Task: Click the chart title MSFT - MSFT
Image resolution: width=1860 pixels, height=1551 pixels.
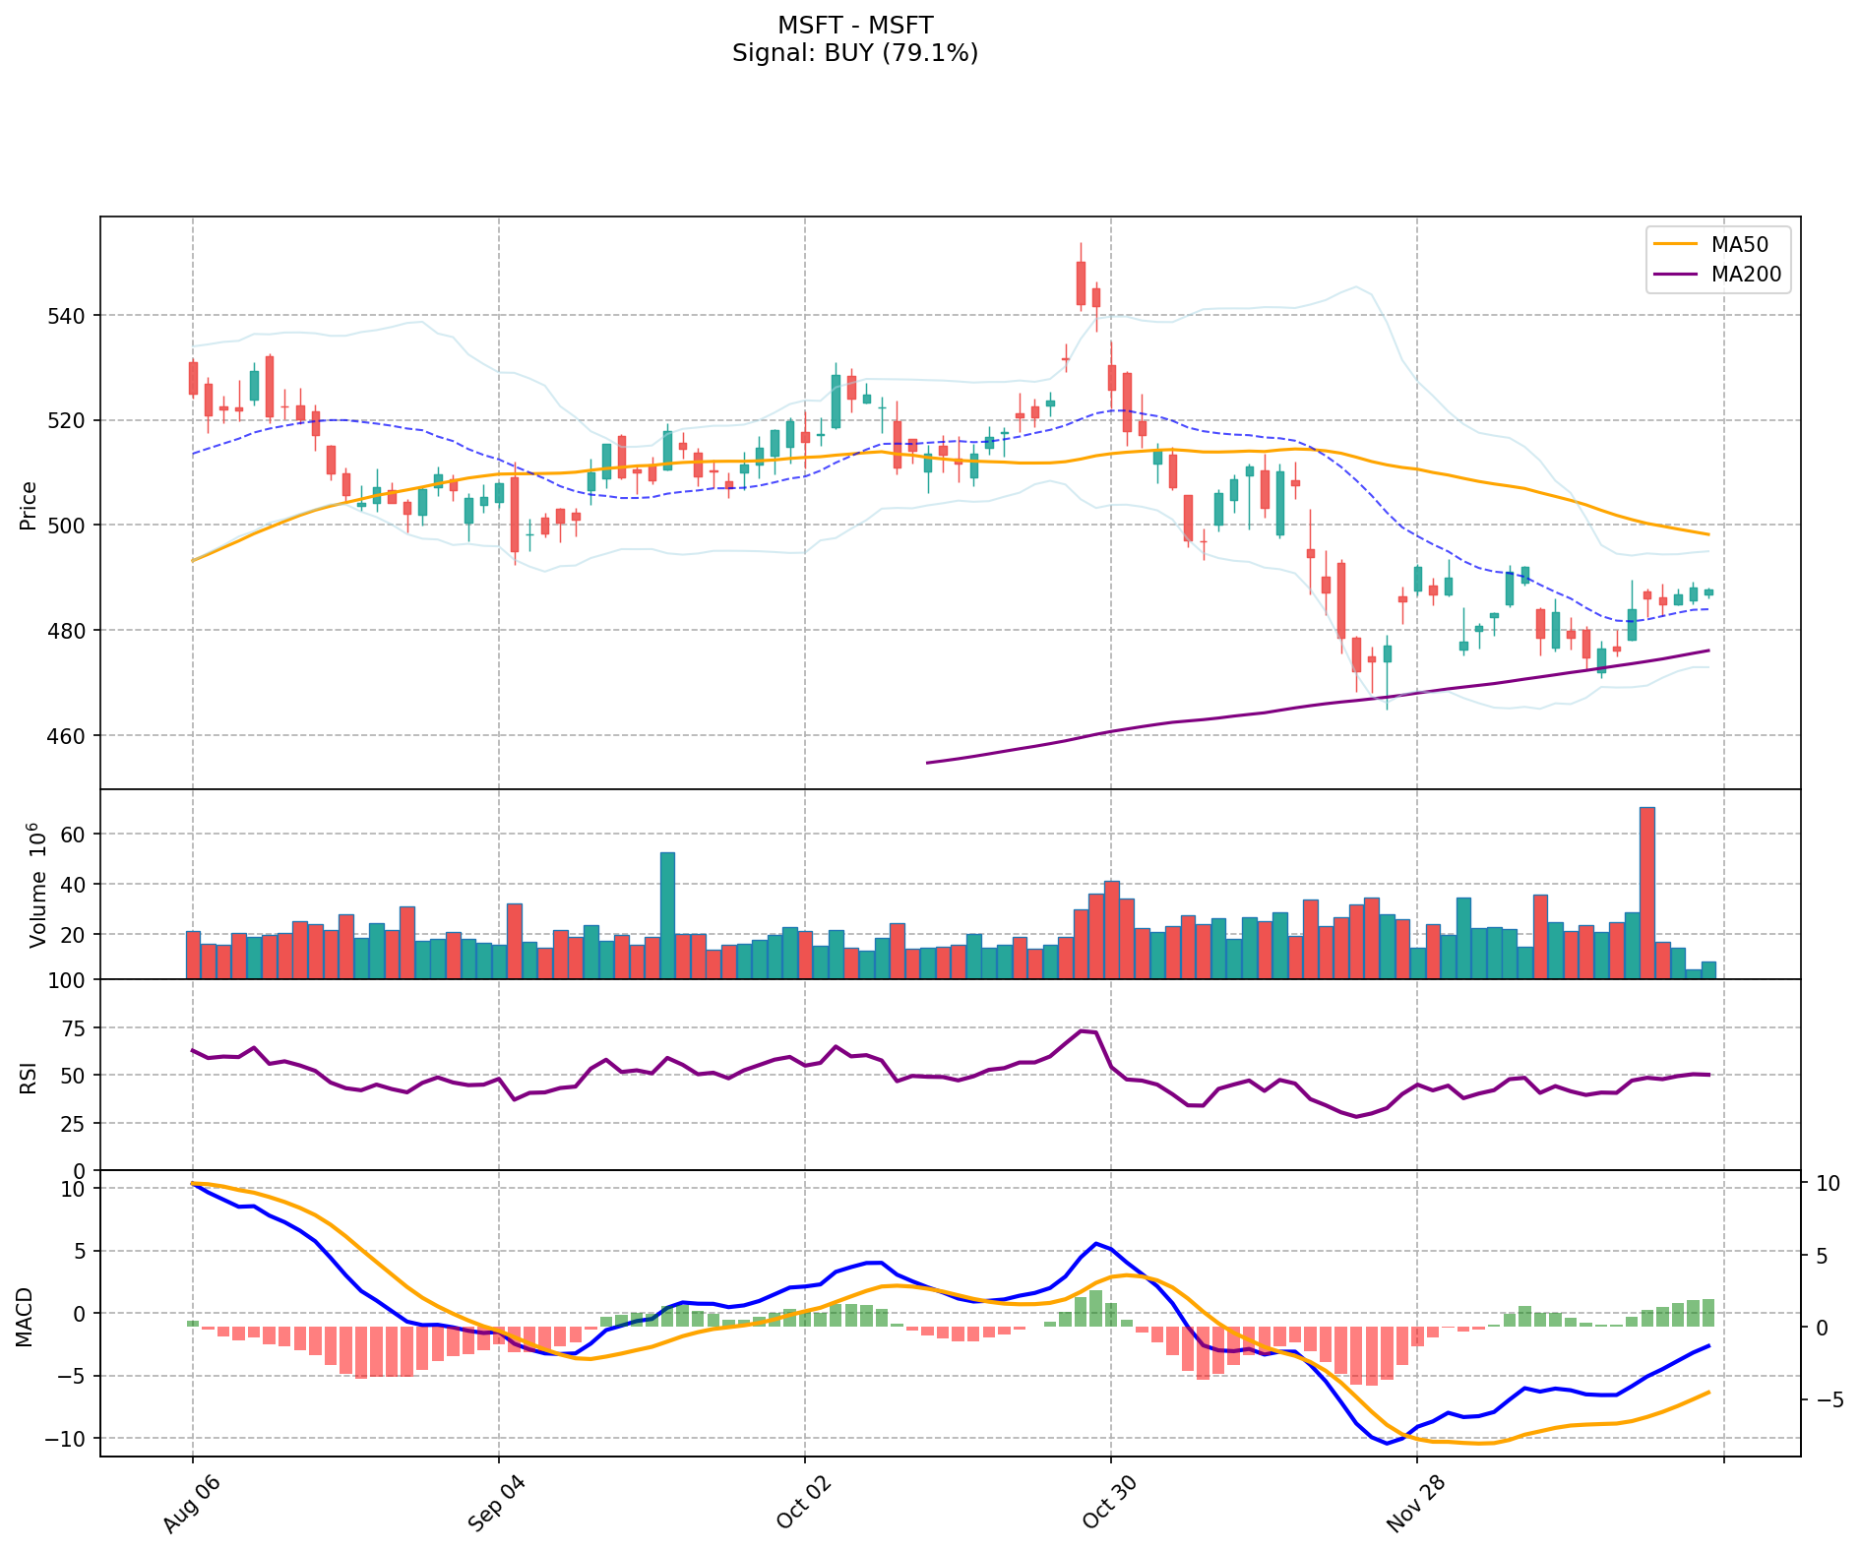Action: click(854, 26)
